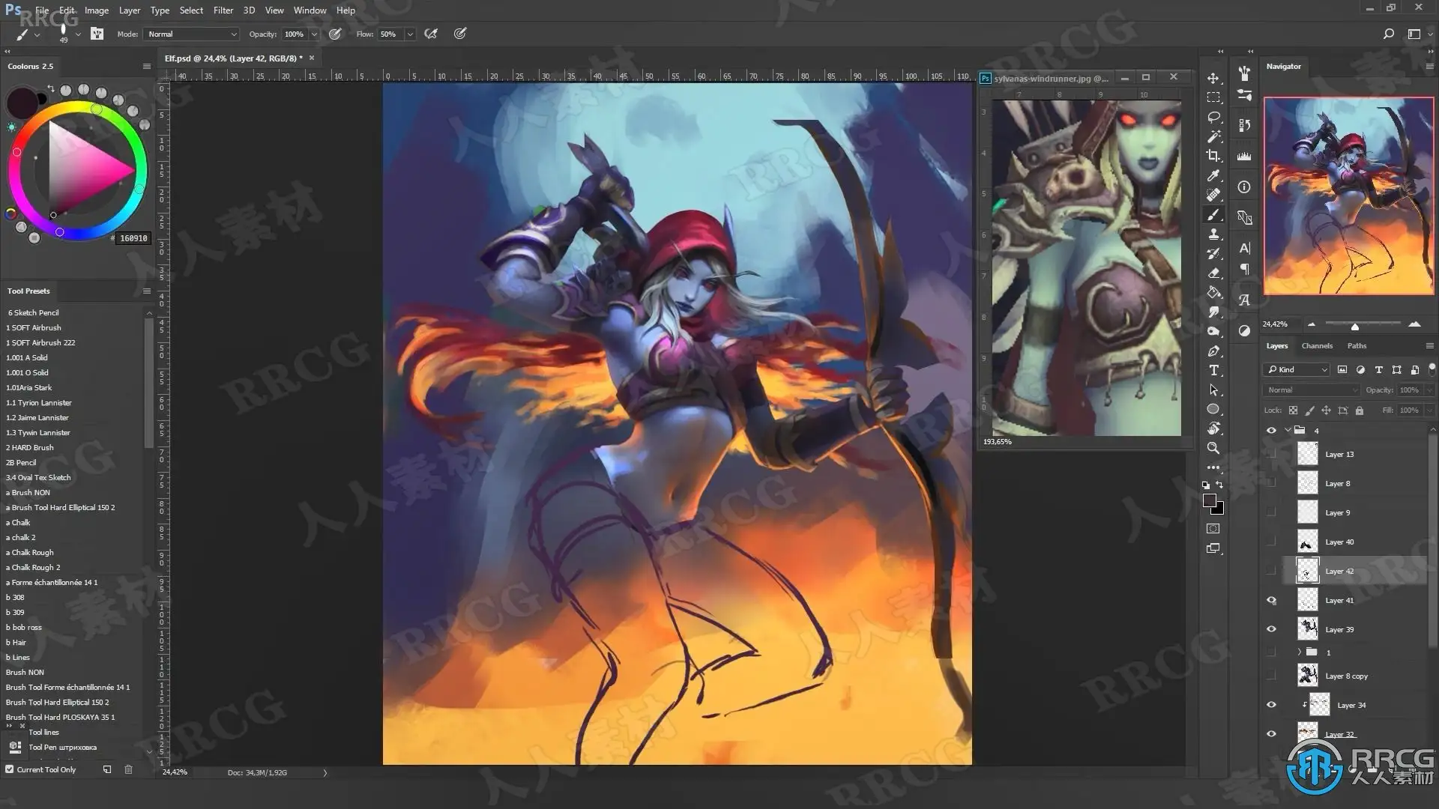
Task: Show Layer 13 visibility
Action: 1271,454
